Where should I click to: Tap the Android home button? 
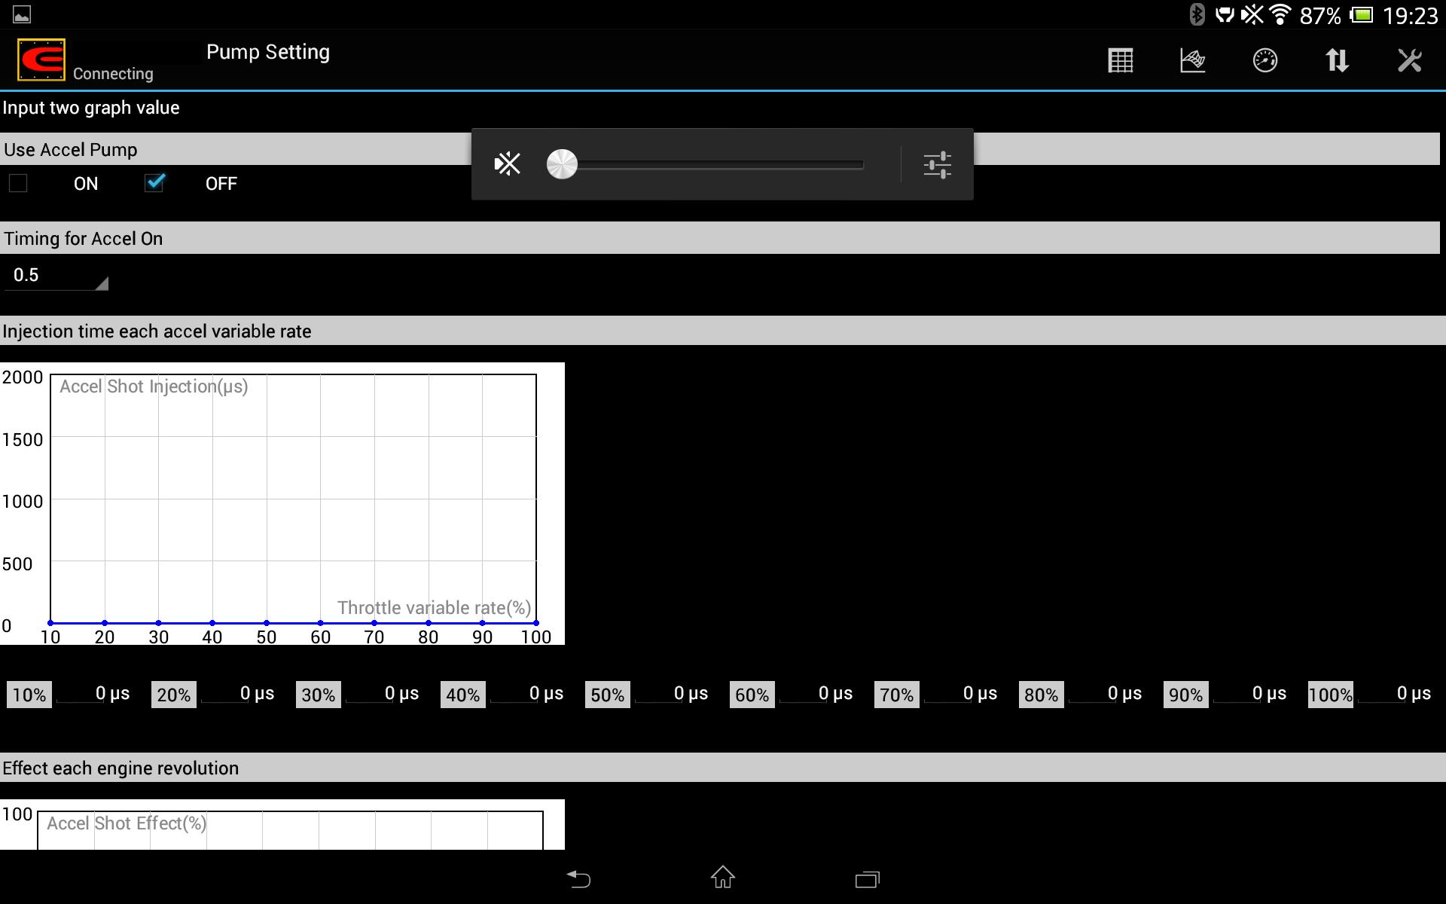pos(723,877)
